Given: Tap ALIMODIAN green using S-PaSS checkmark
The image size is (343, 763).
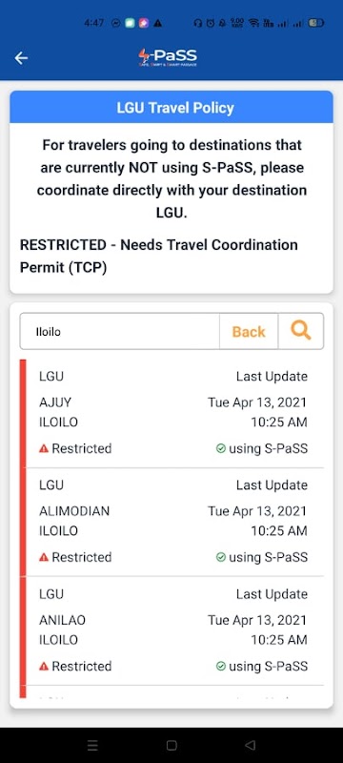Looking at the screenshot, I should (x=221, y=557).
